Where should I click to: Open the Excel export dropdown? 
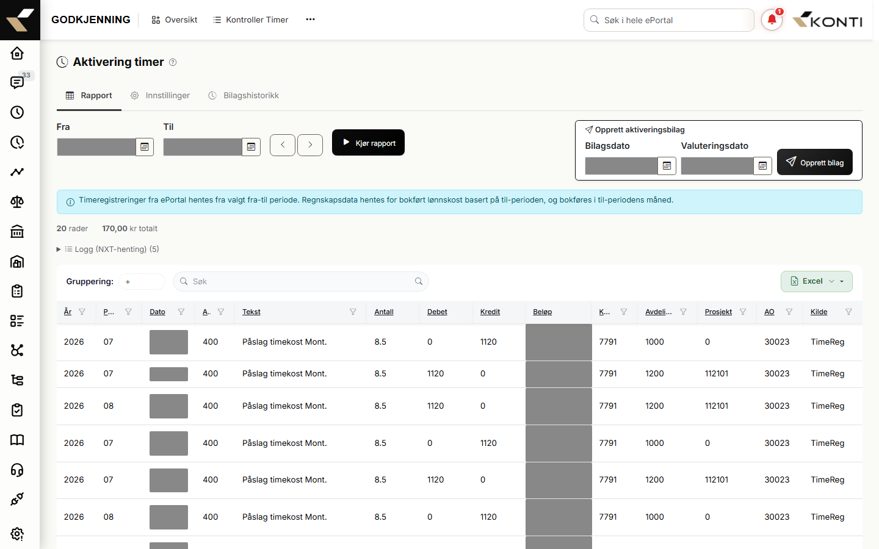817,281
